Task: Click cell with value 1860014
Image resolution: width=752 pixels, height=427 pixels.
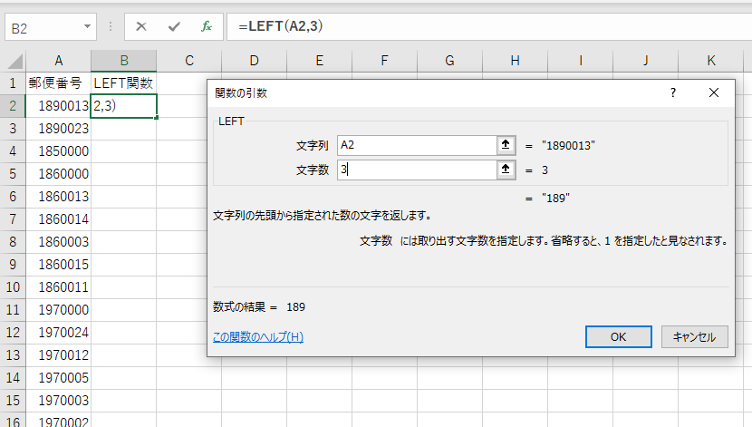Action: click(x=59, y=219)
